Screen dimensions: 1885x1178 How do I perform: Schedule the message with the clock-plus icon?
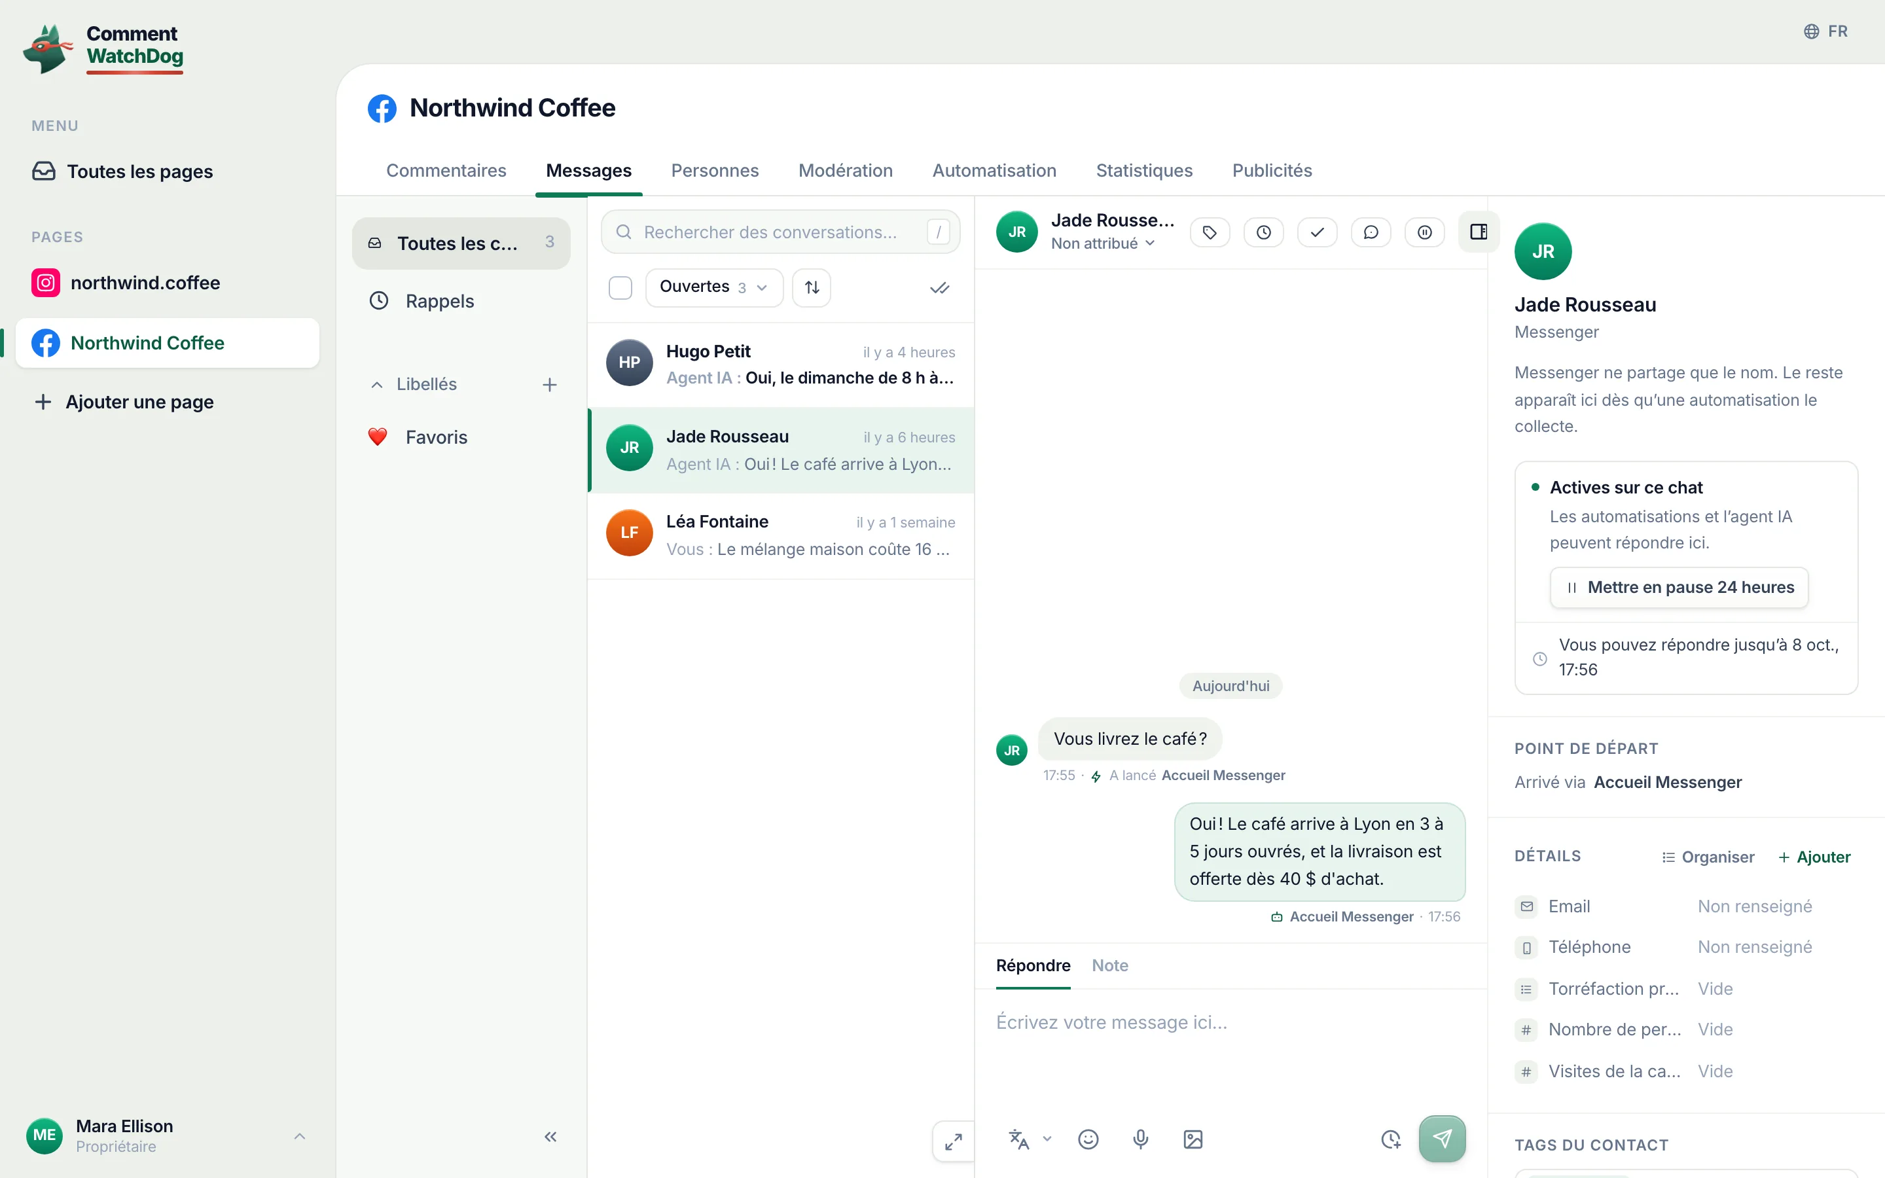[x=1391, y=1139]
